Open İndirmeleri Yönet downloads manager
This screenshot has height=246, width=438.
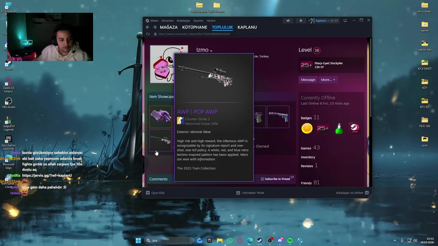point(250,193)
